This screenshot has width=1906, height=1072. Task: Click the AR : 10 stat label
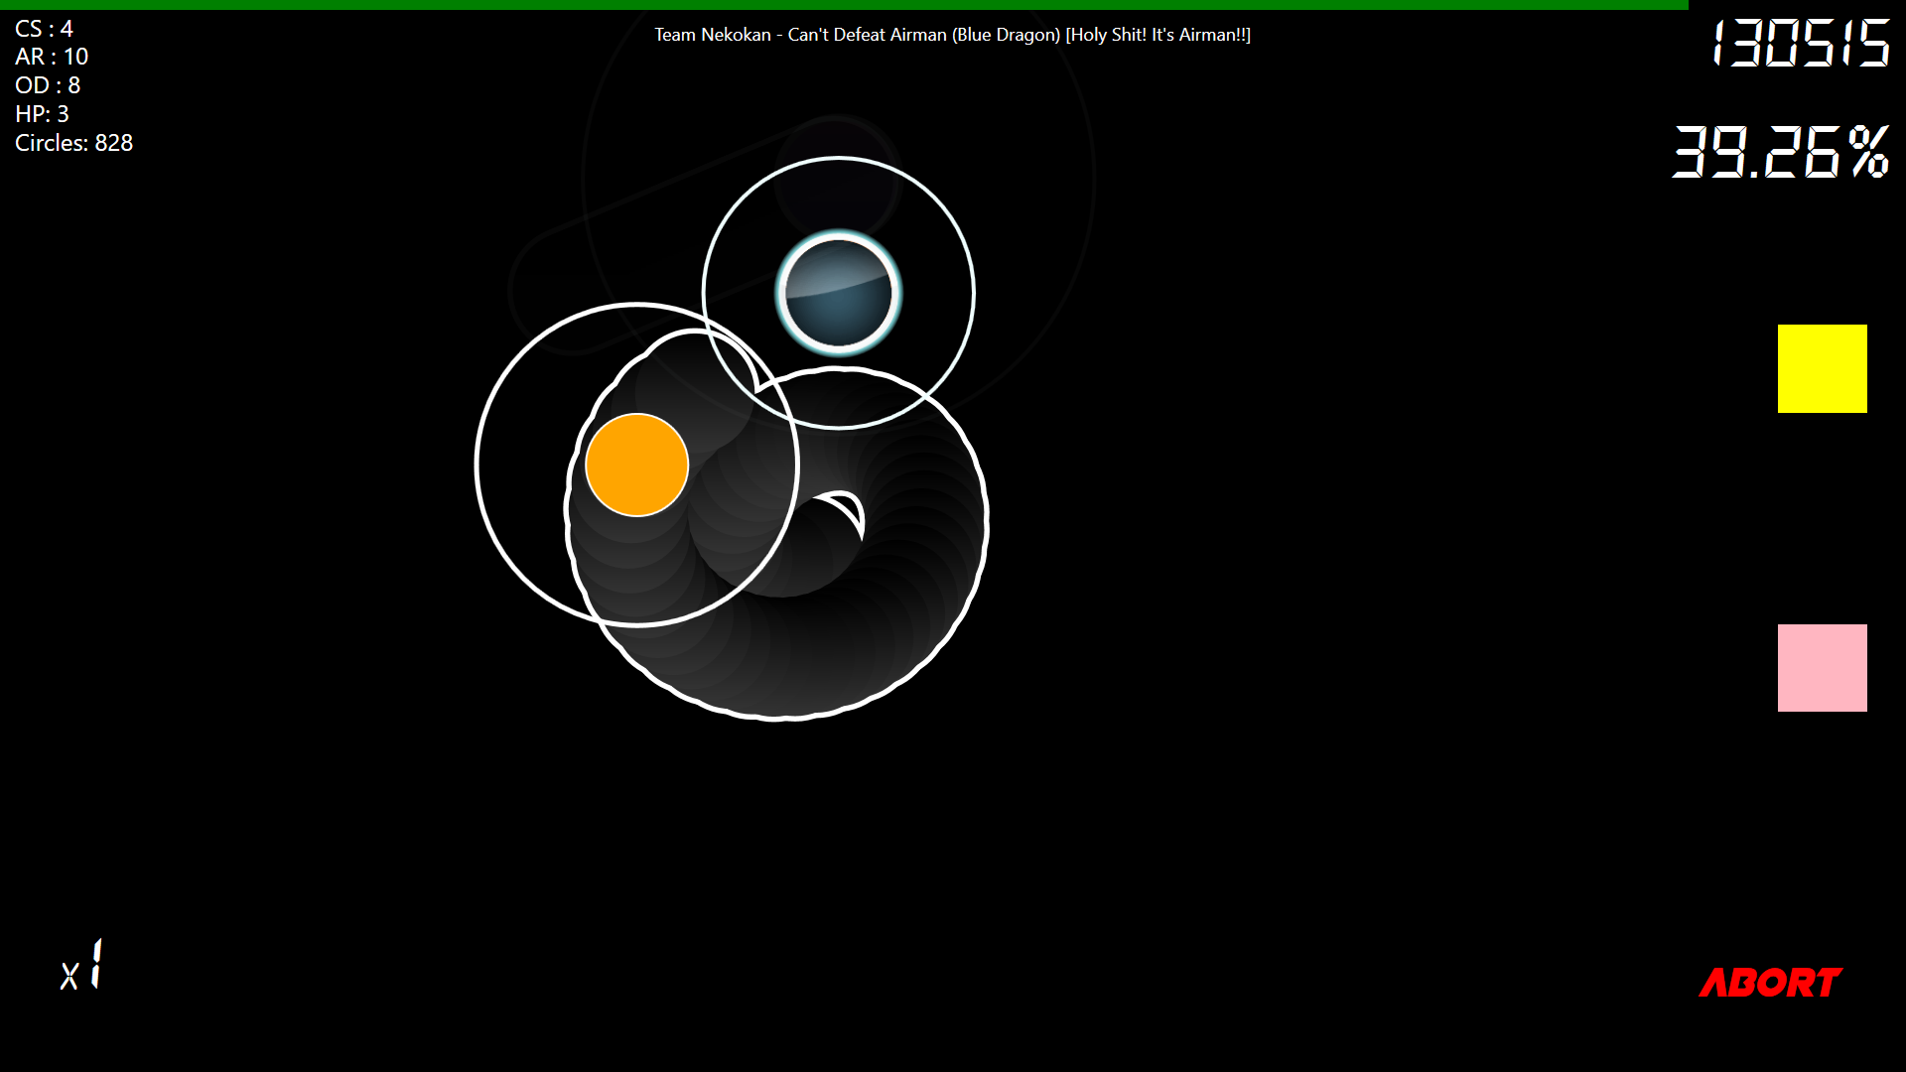pyautogui.click(x=52, y=57)
